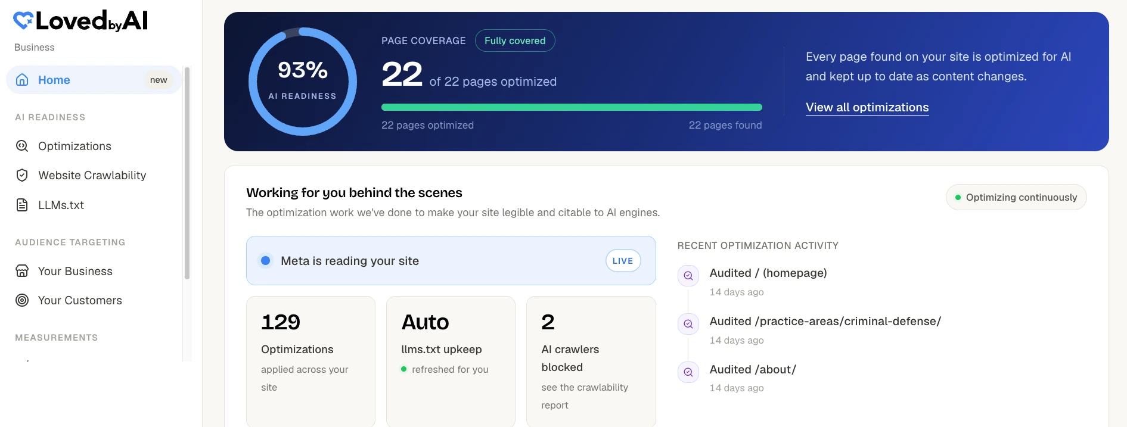Click the Working for you behind the scenes heading

pos(354,193)
